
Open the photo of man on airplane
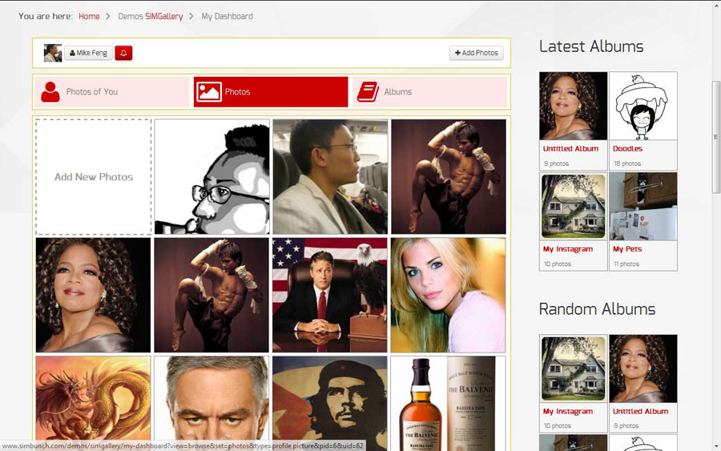(330, 177)
